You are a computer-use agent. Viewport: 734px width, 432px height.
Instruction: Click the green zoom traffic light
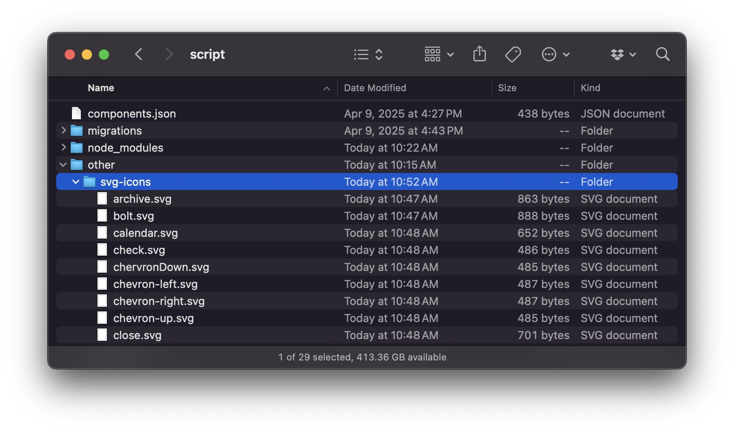[x=104, y=55]
